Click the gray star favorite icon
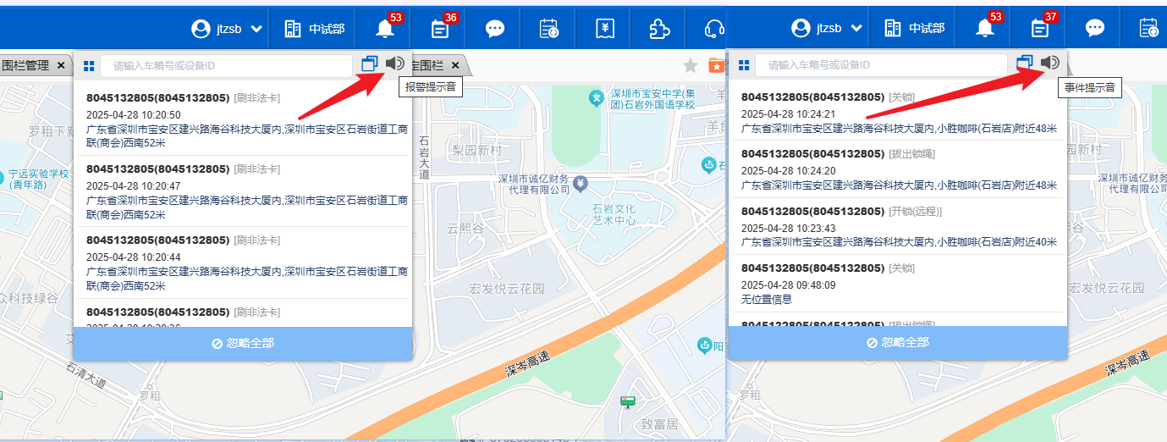Viewport: 1167px width, 442px height. pos(691,65)
